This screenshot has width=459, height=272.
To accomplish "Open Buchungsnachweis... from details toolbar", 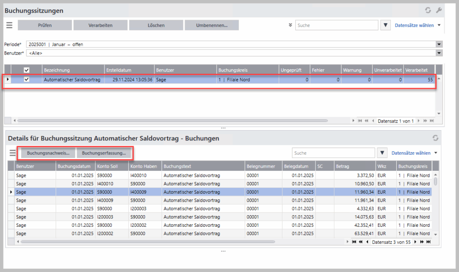I will tap(48, 153).
